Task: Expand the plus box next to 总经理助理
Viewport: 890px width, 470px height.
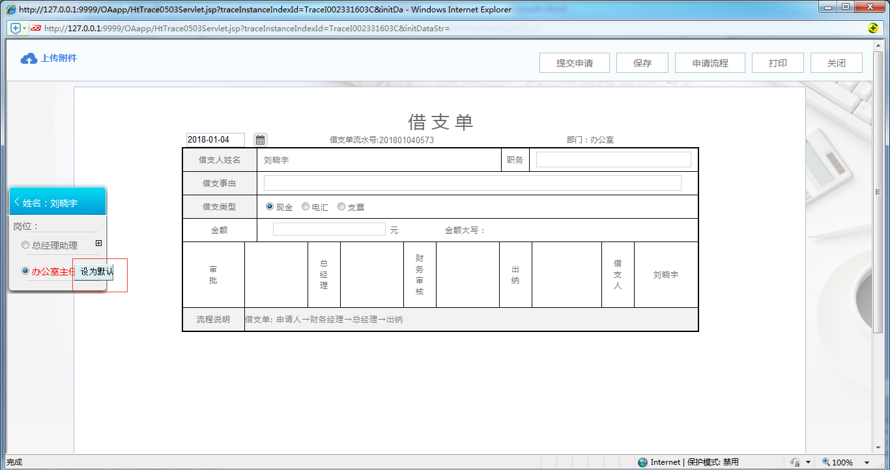Action: click(98, 243)
